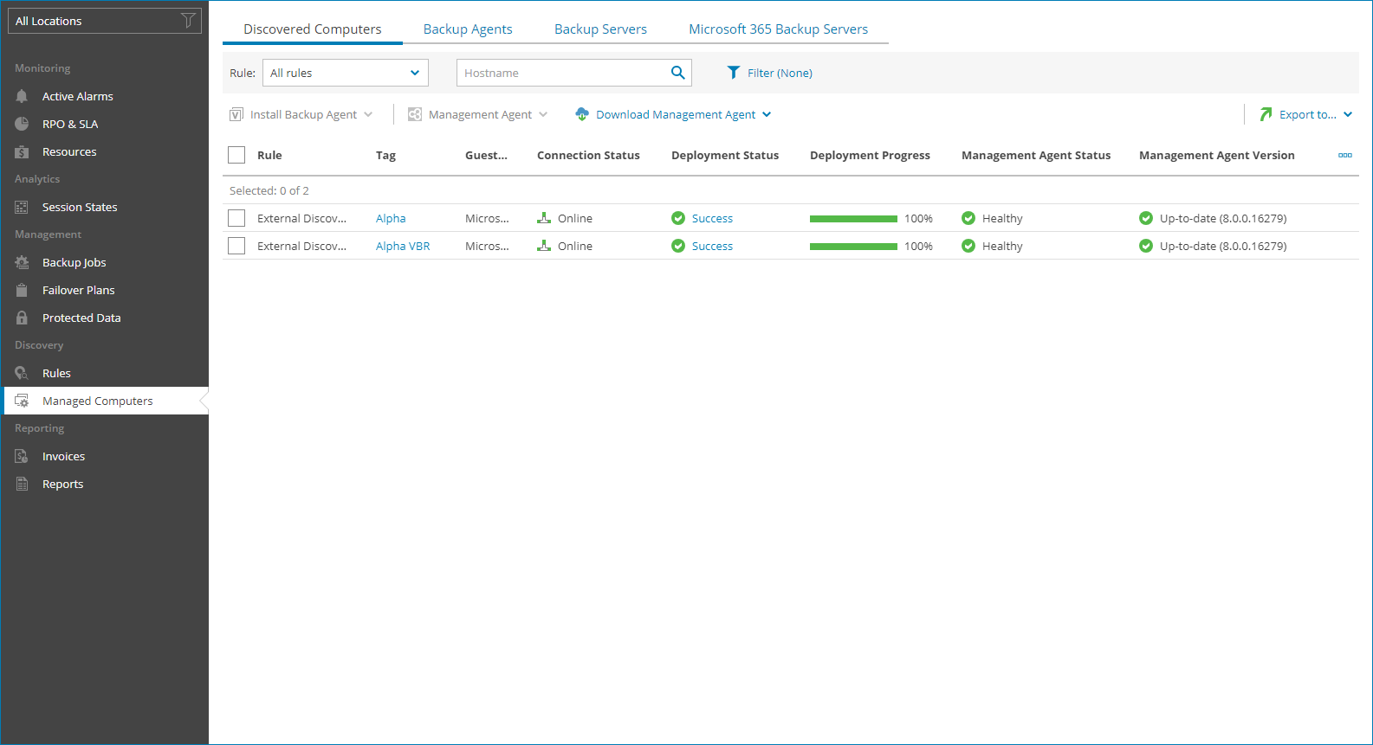Open column settings ellipsis icon
The width and height of the screenshot is (1373, 745).
tap(1344, 156)
